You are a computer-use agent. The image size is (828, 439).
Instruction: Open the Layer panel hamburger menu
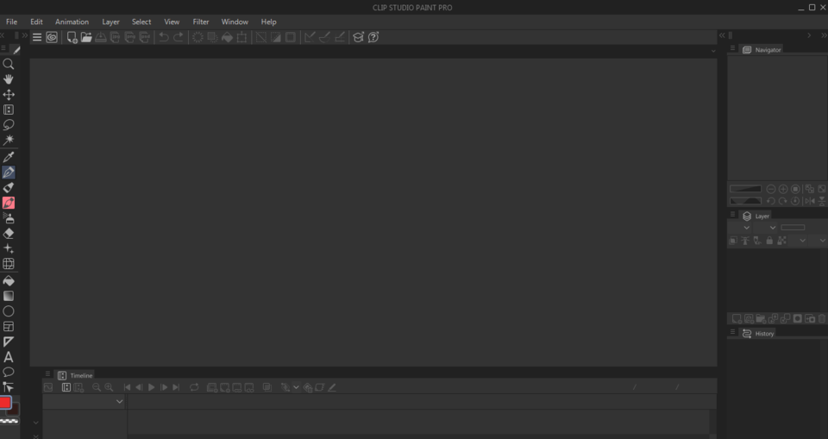732,215
